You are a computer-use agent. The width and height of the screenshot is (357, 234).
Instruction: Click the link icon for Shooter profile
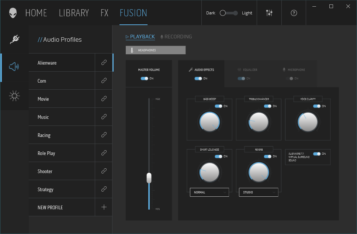tap(104, 171)
